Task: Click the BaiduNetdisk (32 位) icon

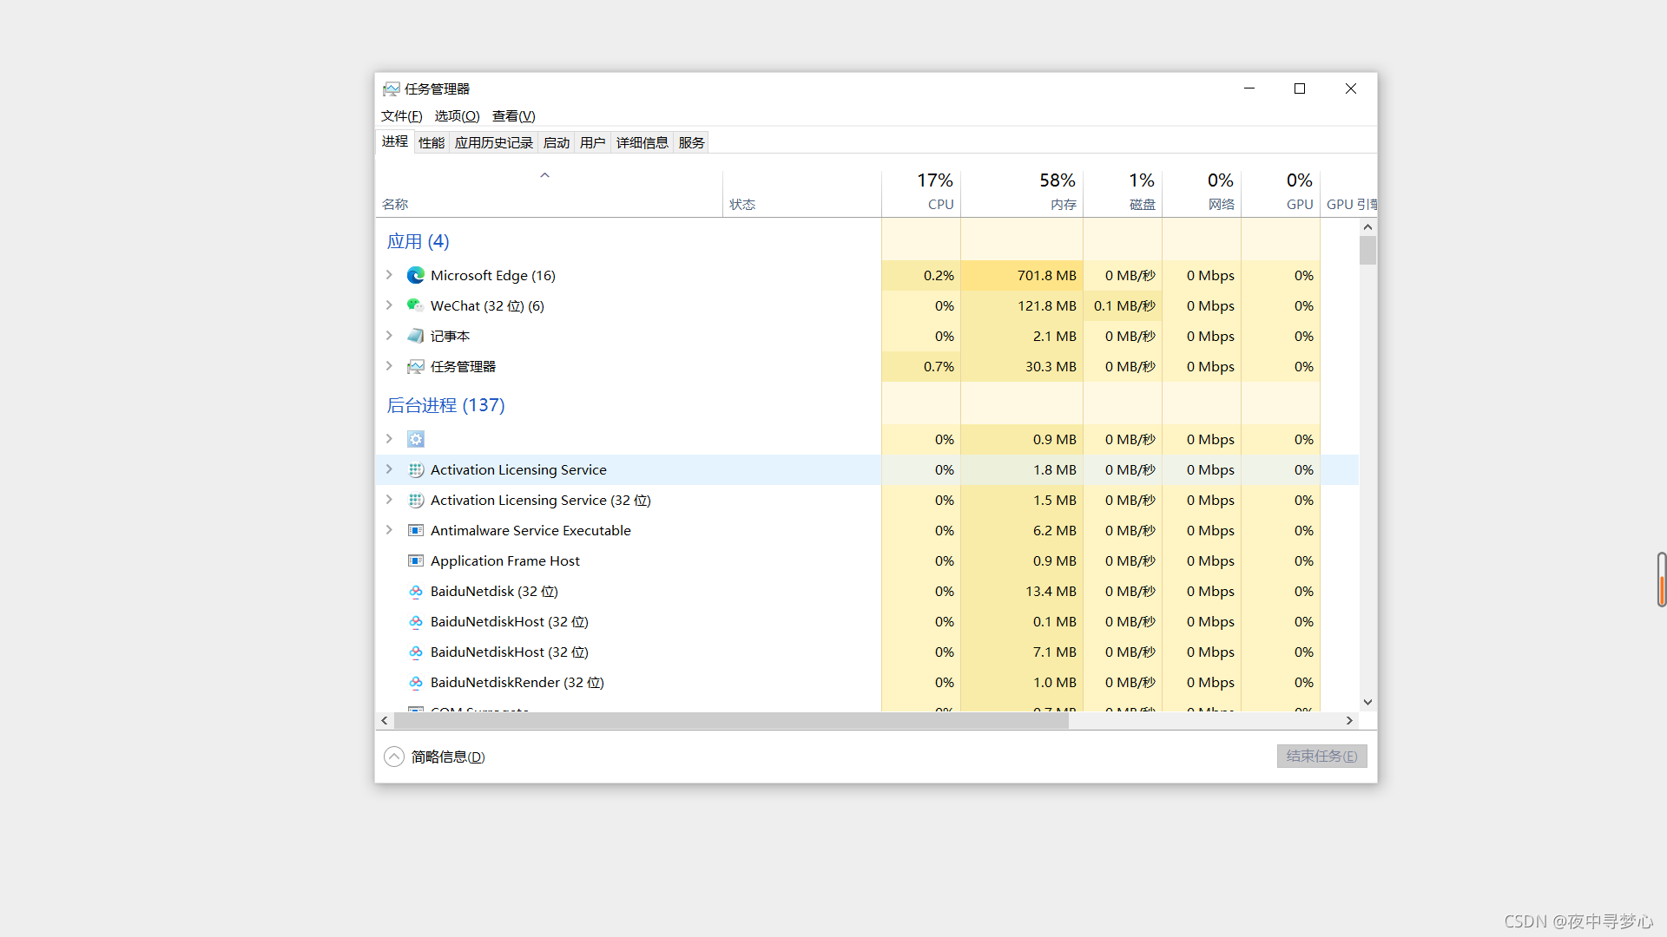Action: click(x=416, y=591)
